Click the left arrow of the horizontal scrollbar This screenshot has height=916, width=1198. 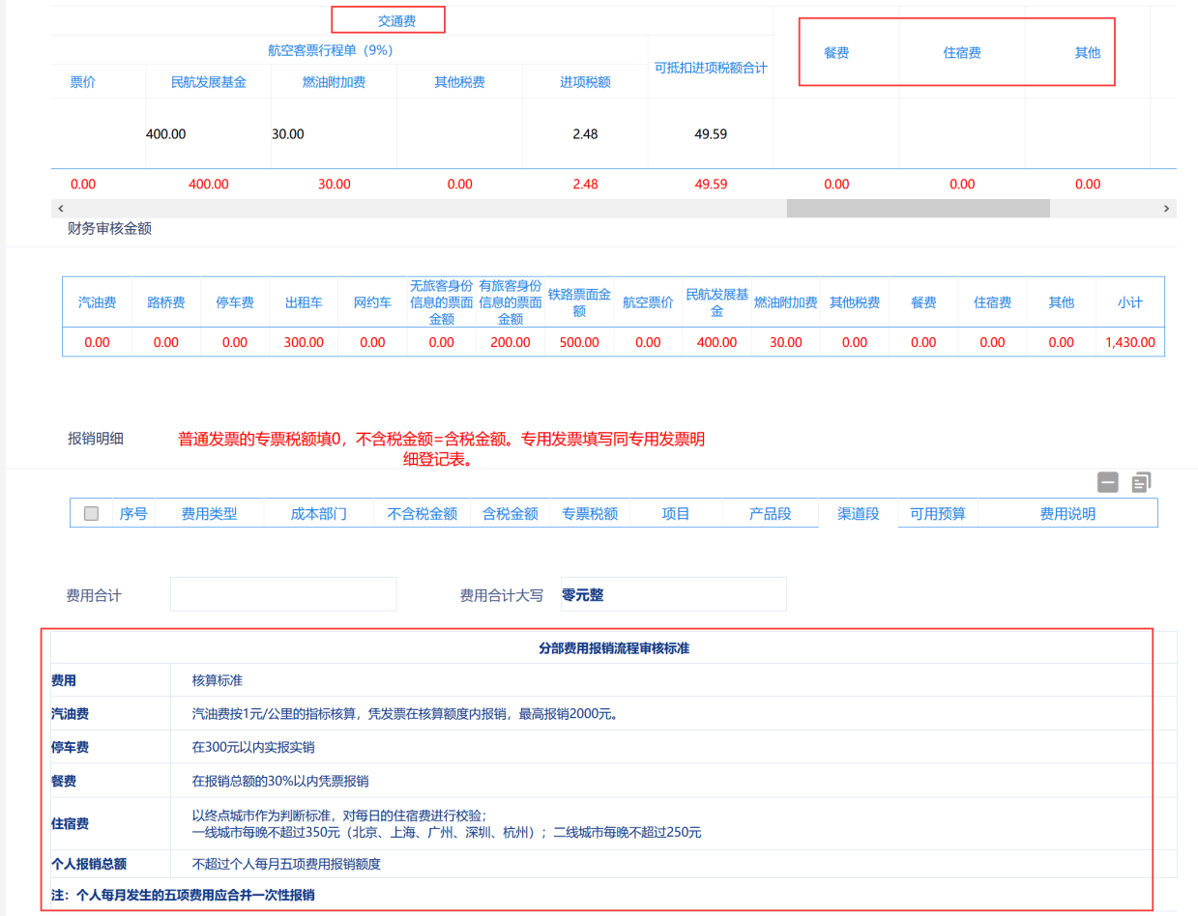[61, 209]
